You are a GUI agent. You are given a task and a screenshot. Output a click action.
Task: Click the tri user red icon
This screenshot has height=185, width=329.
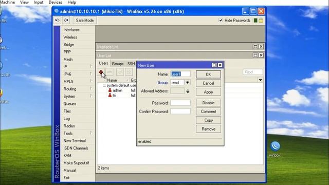(x=110, y=95)
